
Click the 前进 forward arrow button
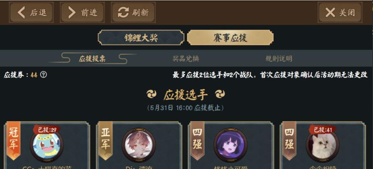click(x=82, y=13)
